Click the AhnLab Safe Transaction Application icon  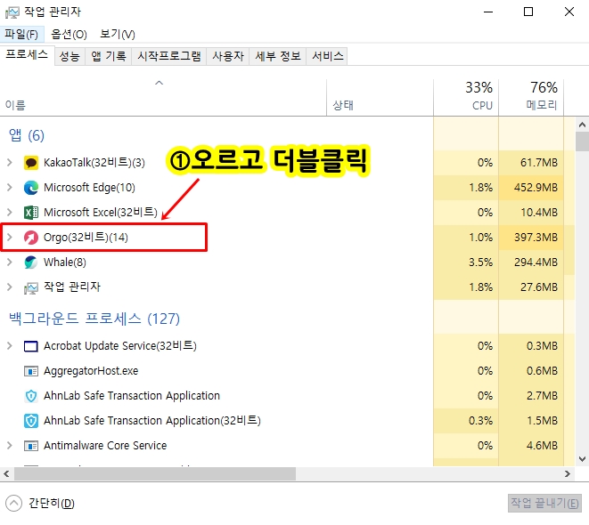point(31,396)
